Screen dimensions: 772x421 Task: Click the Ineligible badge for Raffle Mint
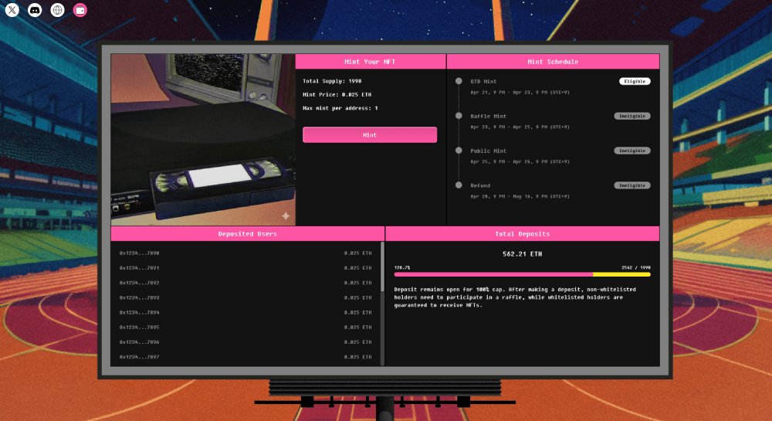point(632,116)
